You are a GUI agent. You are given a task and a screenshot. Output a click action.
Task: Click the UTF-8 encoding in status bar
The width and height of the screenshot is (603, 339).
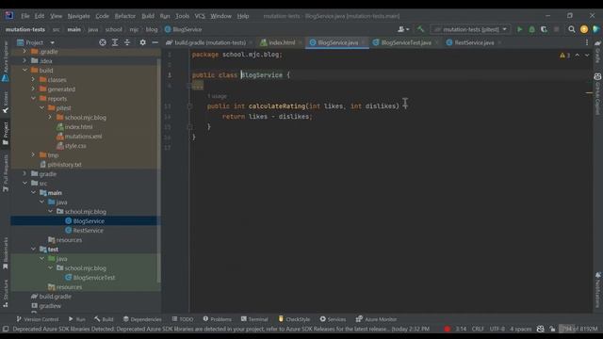tap(497, 329)
